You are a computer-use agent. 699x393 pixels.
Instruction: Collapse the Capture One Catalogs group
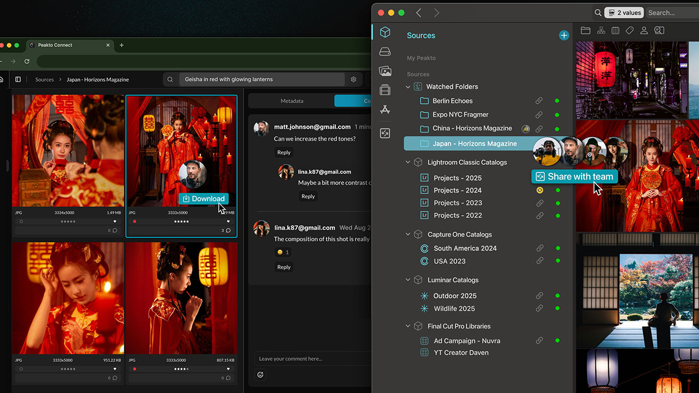coord(408,235)
